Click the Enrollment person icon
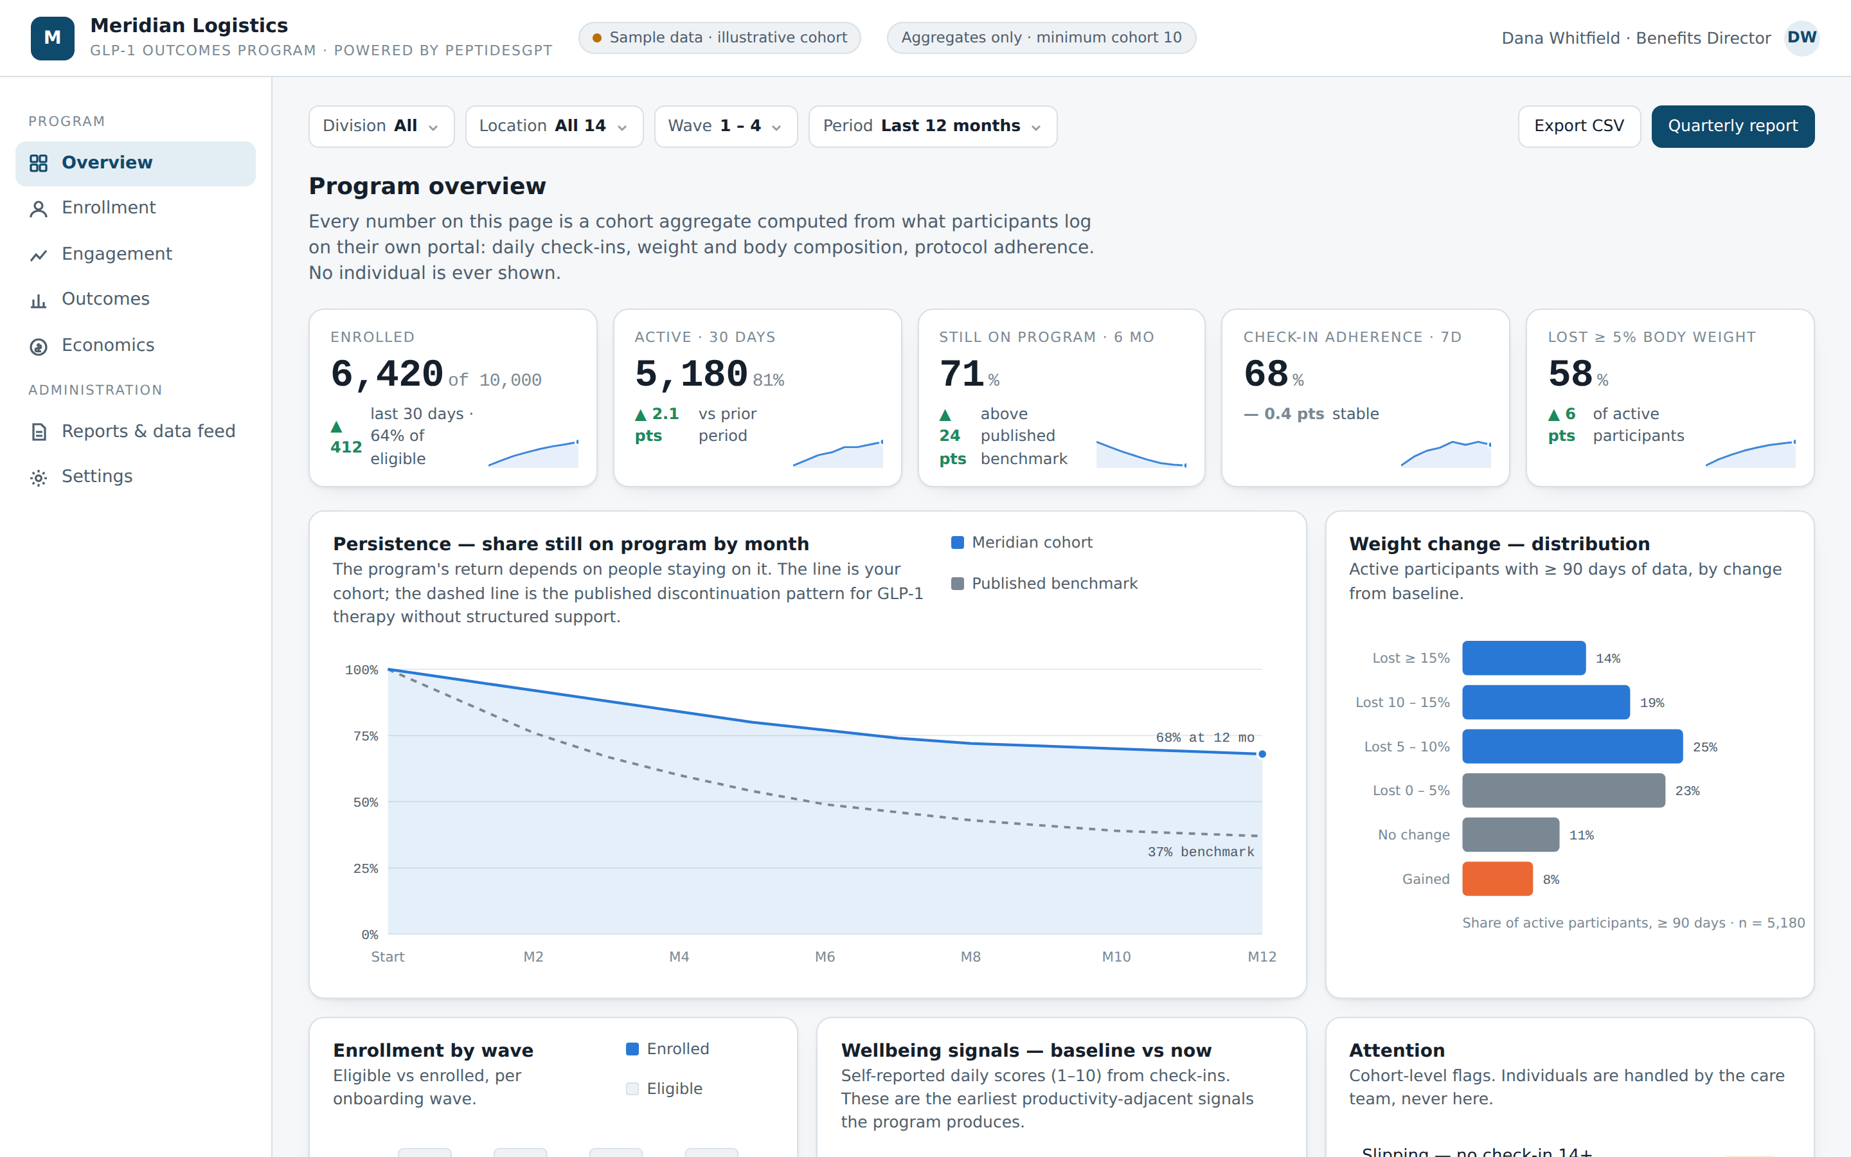Screen dimensions: 1851x1157 click(39, 208)
